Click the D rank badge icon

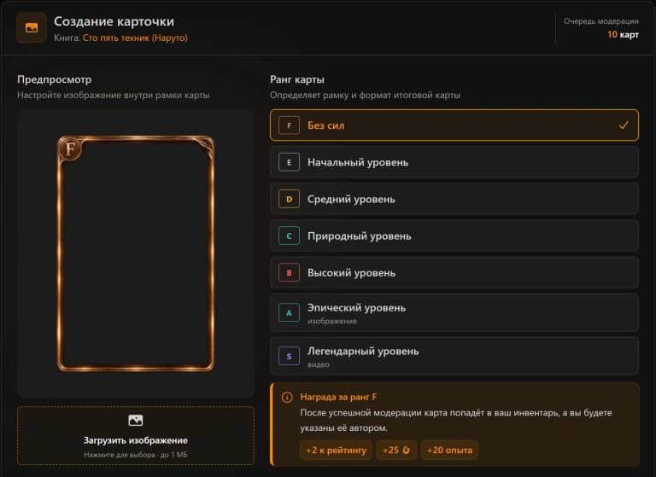[x=289, y=199]
